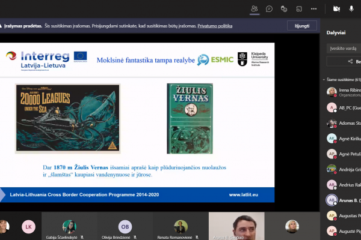
Task: Click Gabija Ščavinskytė participant tile
Action: pos(70,226)
